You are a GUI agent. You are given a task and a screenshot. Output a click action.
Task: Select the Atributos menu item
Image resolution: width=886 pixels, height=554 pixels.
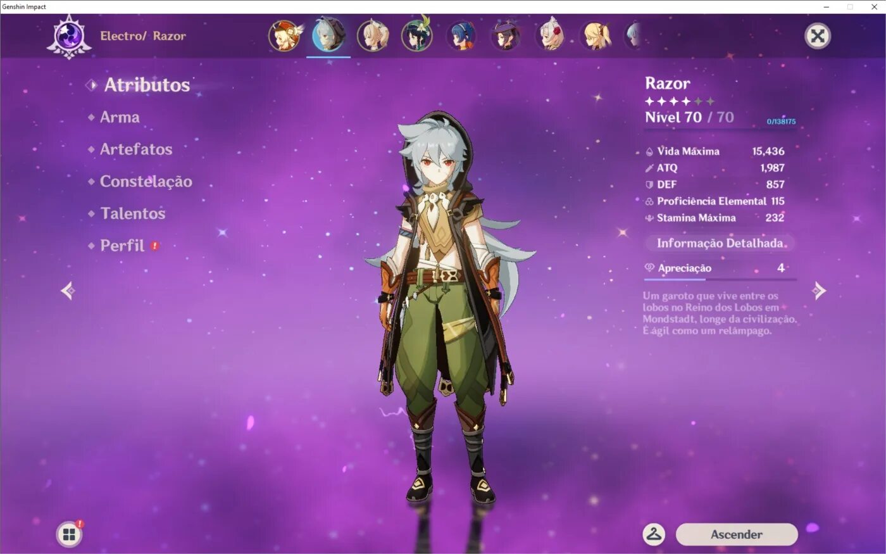pyautogui.click(x=147, y=85)
